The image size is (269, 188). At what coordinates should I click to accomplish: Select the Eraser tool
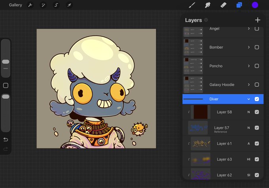click(224, 5)
